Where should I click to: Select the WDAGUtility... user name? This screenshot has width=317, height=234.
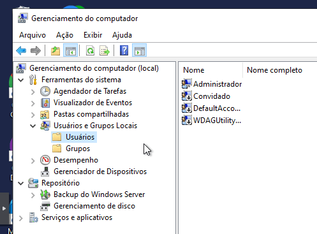pyautogui.click(x=217, y=121)
